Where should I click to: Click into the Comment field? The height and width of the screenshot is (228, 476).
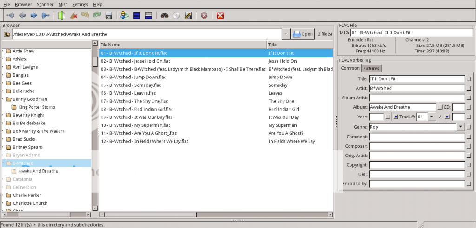[x=417, y=137]
